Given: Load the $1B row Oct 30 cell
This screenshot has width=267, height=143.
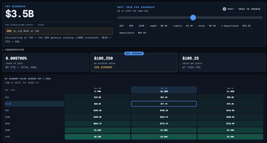Looking at the screenshot, I should coord(97,97).
